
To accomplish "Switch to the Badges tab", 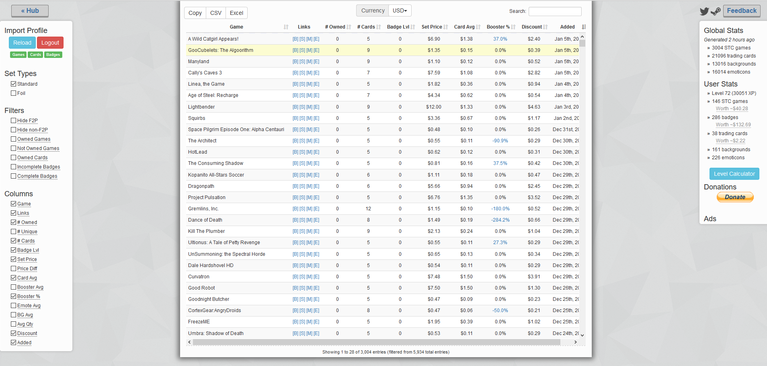I will click(53, 55).
